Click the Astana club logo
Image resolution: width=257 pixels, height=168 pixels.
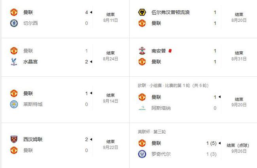pos(142,108)
